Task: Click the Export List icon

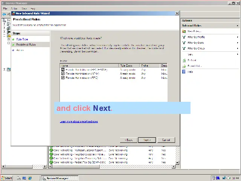Action: coord(184,66)
